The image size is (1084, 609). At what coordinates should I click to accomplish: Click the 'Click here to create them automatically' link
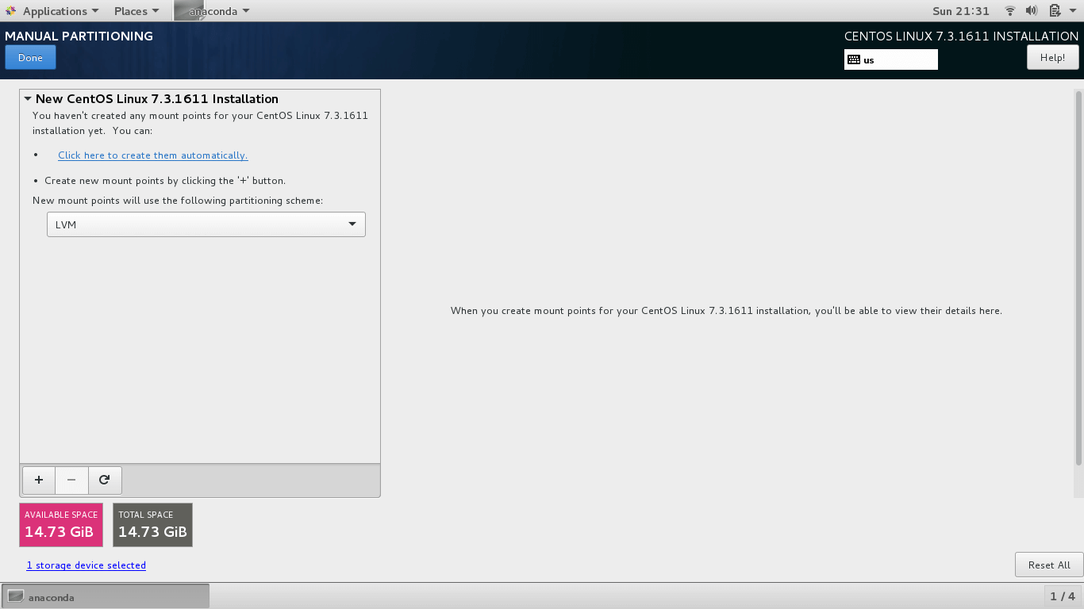(153, 155)
